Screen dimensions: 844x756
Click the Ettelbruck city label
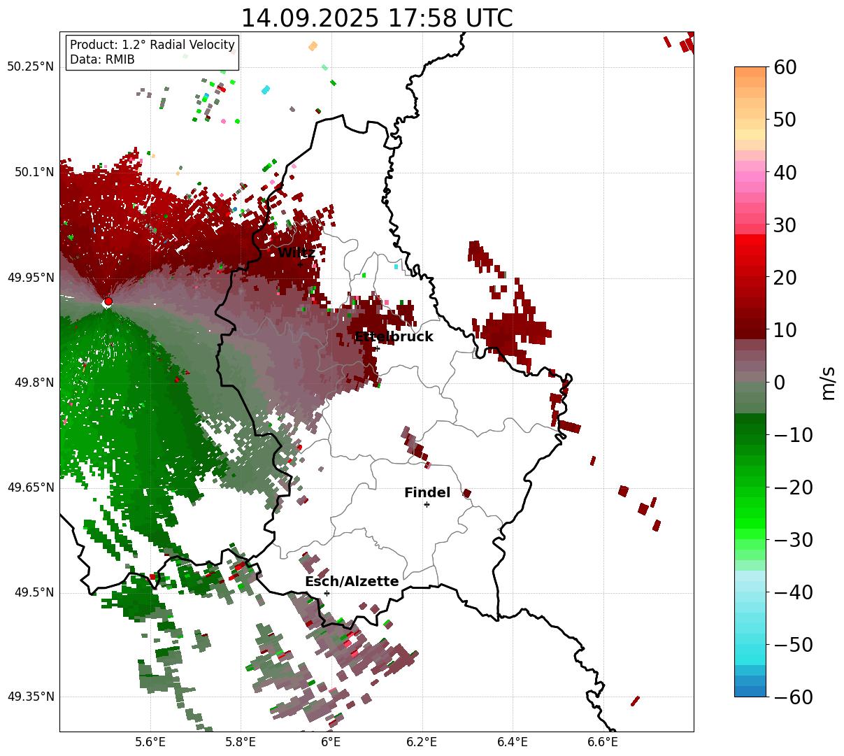[x=394, y=337]
